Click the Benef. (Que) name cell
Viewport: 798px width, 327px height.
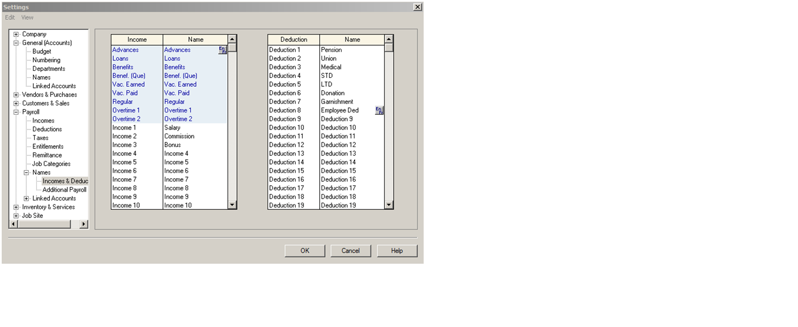click(195, 76)
